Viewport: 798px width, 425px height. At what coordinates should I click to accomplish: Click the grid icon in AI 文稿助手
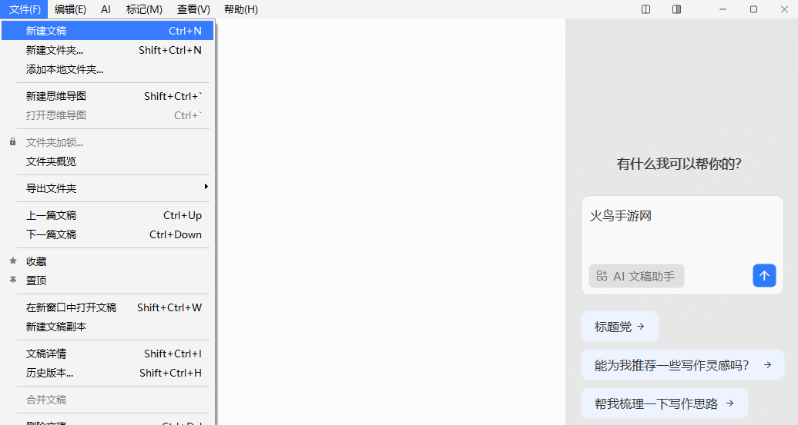[602, 276]
